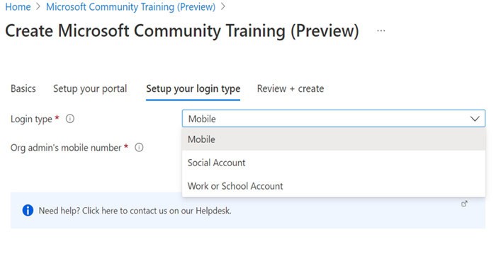Image resolution: width=496 pixels, height=256 pixels.
Task: Click info icon beside Org admin's mobile number
Action: tap(139, 147)
